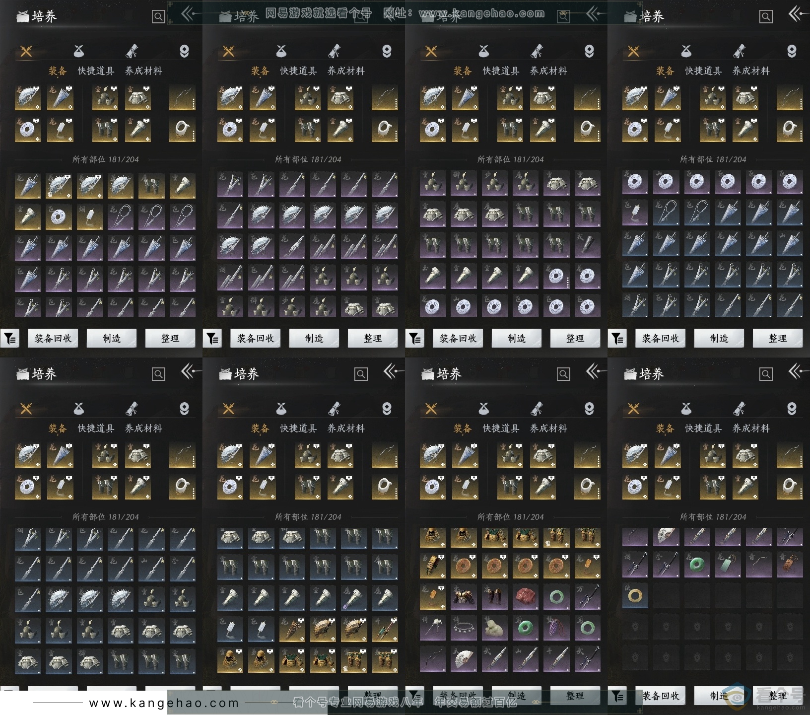
Task: Switch to 养成材料 tab in top-left panel
Action: tap(143, 71)
